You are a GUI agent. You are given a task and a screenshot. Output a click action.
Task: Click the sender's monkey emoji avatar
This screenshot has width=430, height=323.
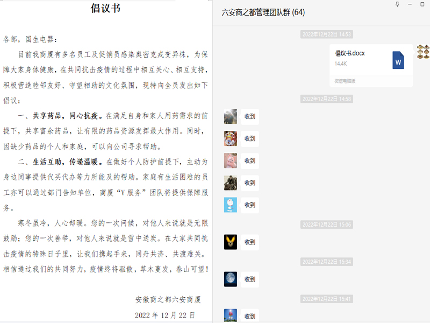[x=423, y=52]
